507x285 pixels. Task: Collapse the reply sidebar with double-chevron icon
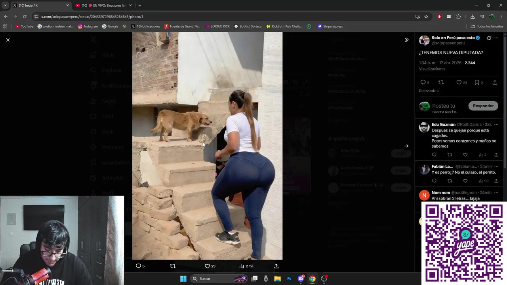(x=406, y=40)
